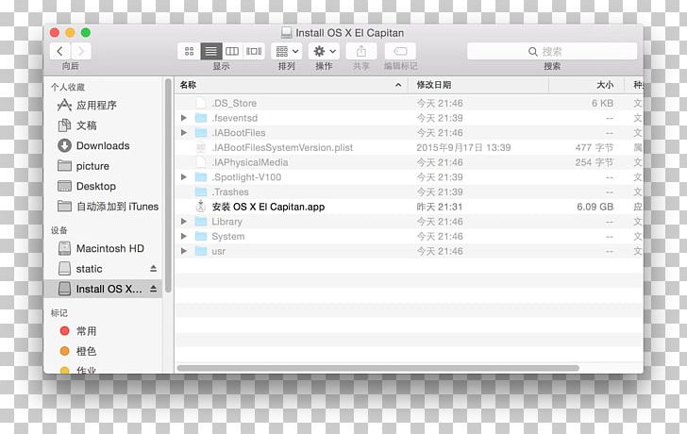The image size is (687, 434).
Task: Click the System folder icon
Action: pos(201,236)
